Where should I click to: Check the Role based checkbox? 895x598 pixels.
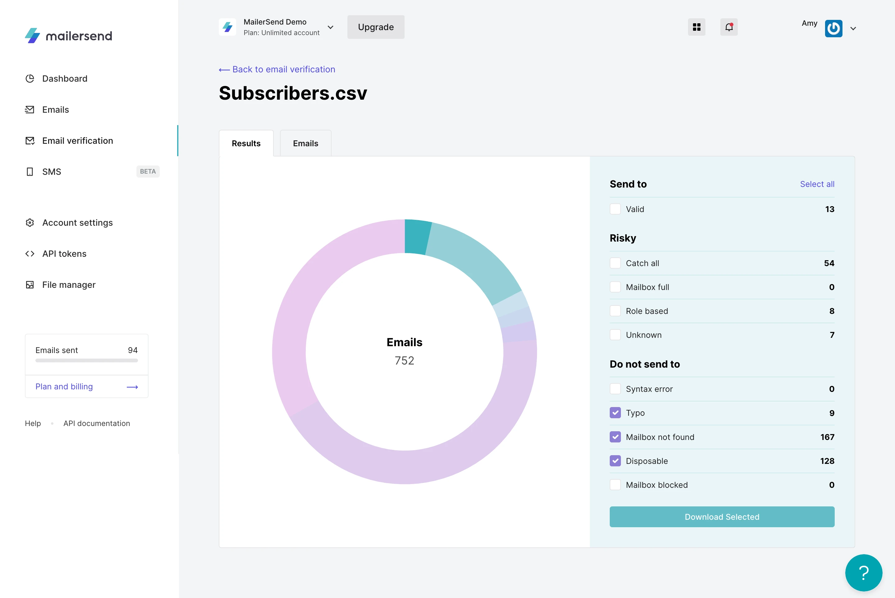tap(615, 311)
